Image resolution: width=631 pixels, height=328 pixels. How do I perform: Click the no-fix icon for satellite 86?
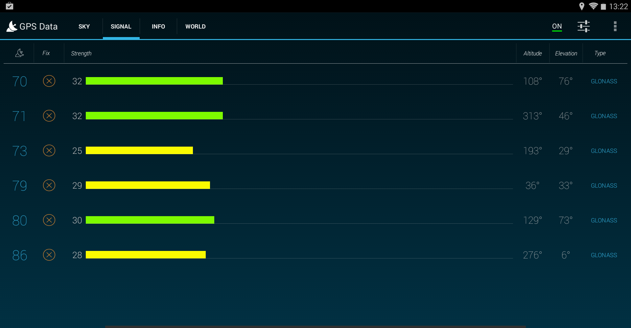(x=49, y=255)
